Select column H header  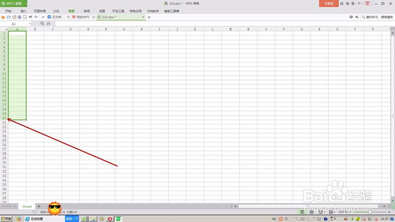coord(142,29)
